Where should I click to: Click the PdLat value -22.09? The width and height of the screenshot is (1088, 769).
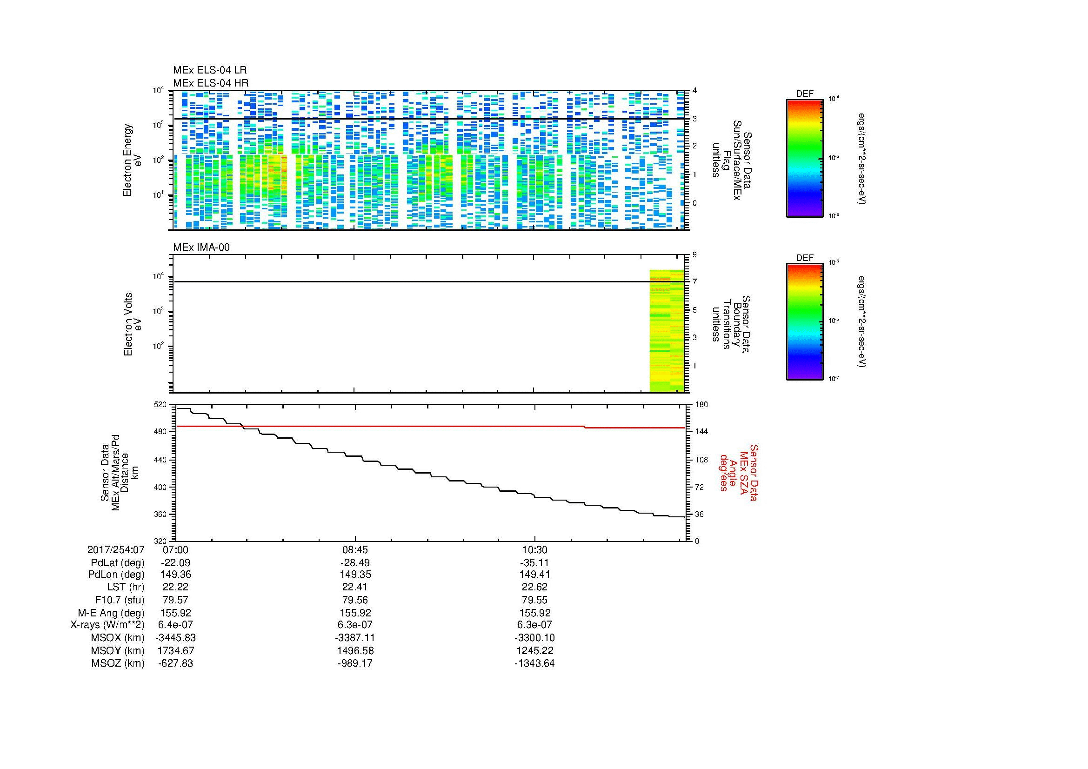tap(175, 563)
